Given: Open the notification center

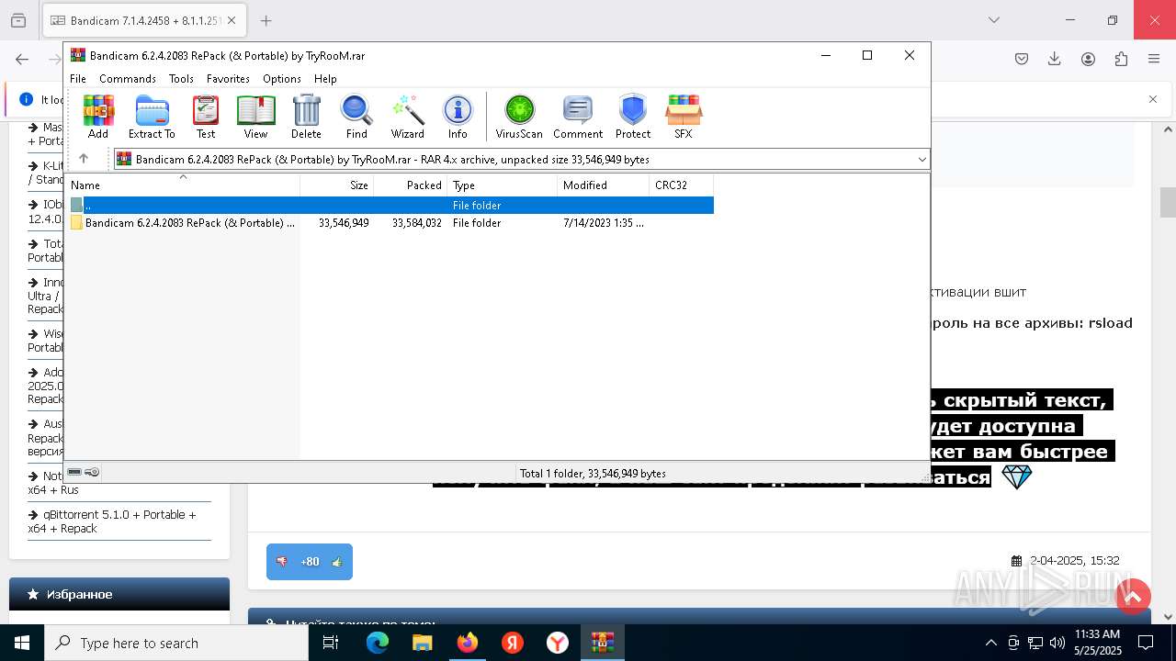Looking at the screenshot, I should pos(1146,643).
